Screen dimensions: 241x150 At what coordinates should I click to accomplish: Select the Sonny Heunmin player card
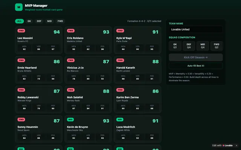tap(39, 129)
